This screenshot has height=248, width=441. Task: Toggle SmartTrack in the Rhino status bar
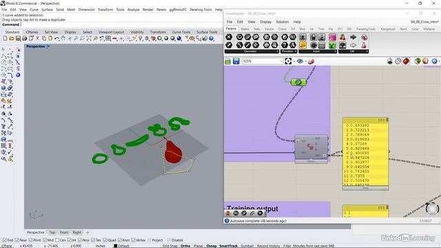point(228,246)
